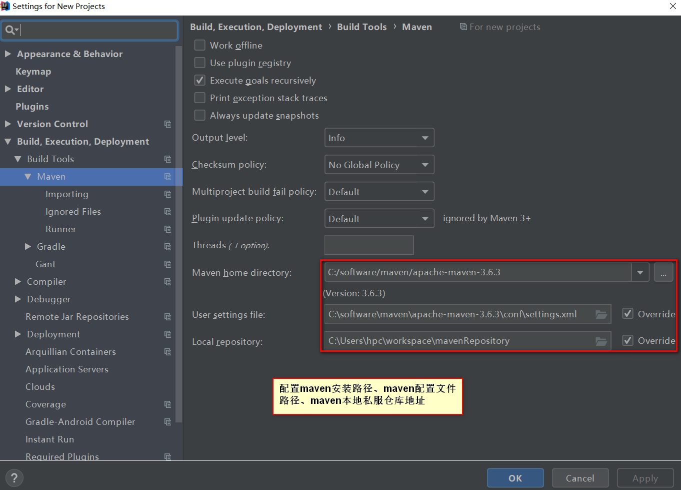
Task: Click Build Tools in the breadcrumb
Action: [x=361, y=27]
